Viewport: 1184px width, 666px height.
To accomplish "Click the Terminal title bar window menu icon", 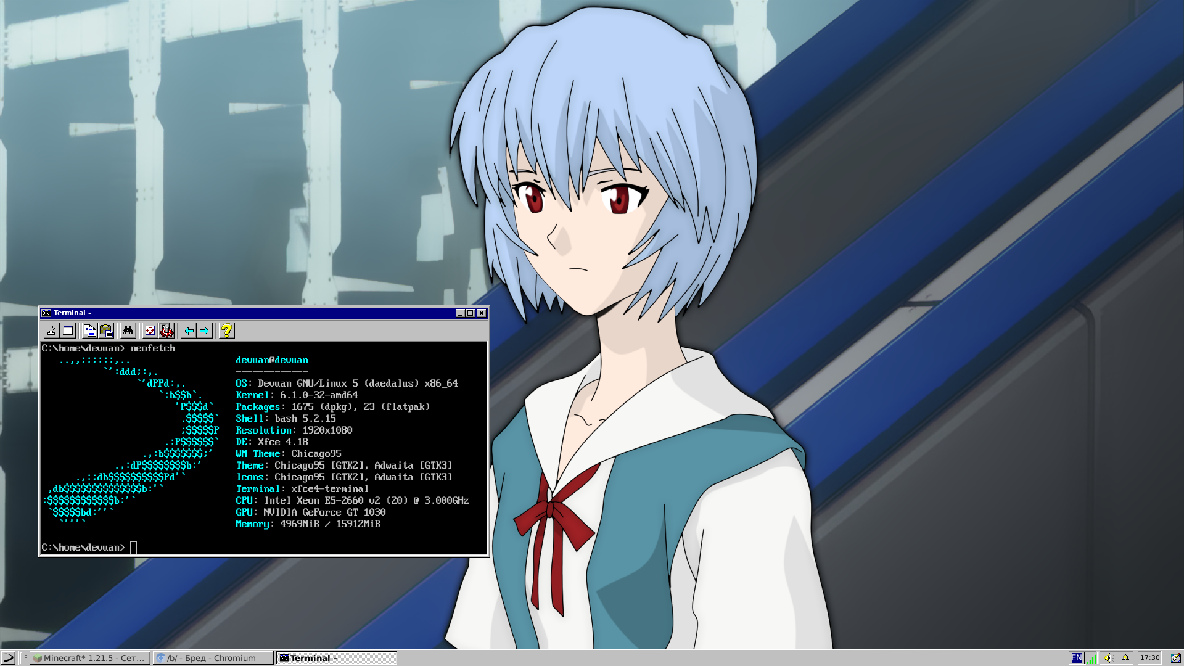I will (46, 313).
